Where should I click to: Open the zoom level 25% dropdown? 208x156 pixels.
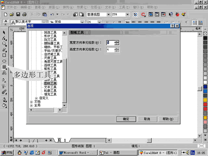pos(130,15)
